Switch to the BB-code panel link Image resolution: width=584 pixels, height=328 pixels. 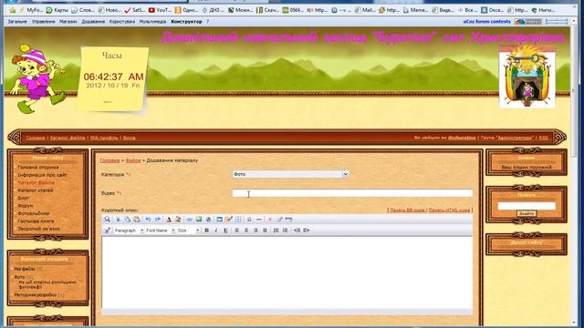pyautogui.click(x=407, y=210)
